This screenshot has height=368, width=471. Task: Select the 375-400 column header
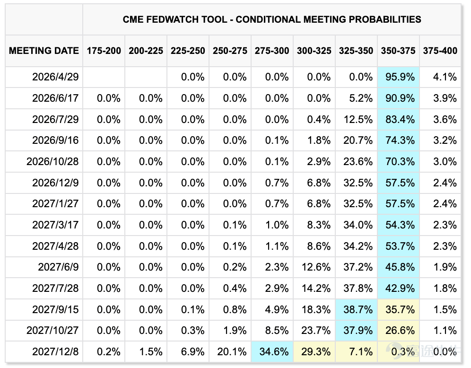[440, 51]
